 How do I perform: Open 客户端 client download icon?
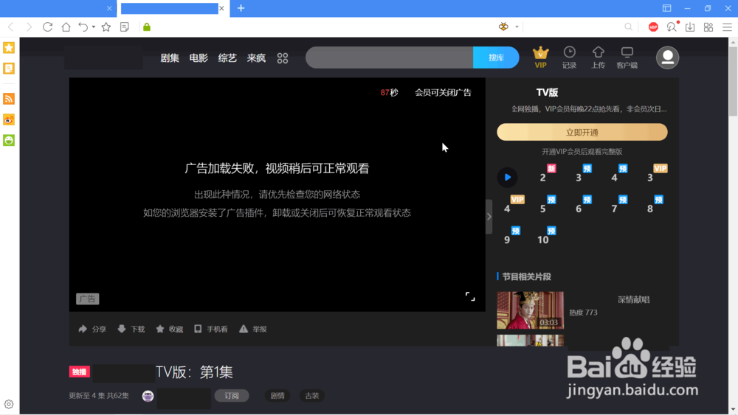tap(627, 57)
